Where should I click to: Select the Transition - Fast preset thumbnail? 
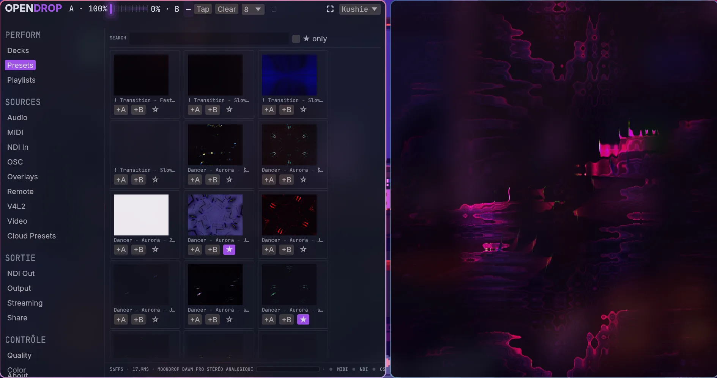[141, 75]
